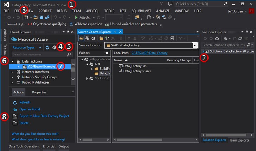256x151 pixels.
Task: Click What do you like about this tool?
Action: 35,134
